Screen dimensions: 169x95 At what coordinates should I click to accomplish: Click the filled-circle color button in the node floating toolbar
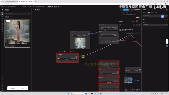(64, 51)
